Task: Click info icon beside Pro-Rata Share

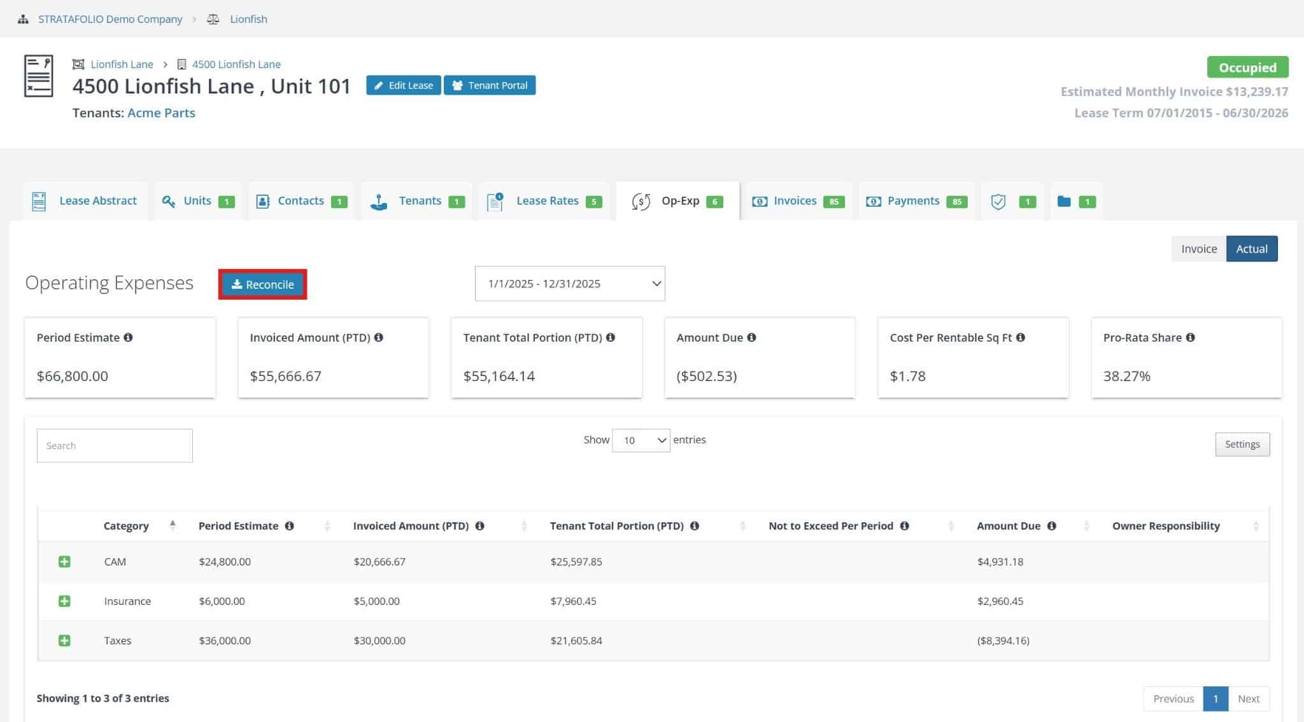Action: click(x=1190, y=337)
